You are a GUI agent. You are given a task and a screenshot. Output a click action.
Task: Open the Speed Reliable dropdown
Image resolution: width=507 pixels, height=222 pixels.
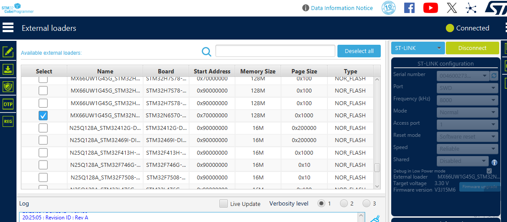tap(467, 149)
